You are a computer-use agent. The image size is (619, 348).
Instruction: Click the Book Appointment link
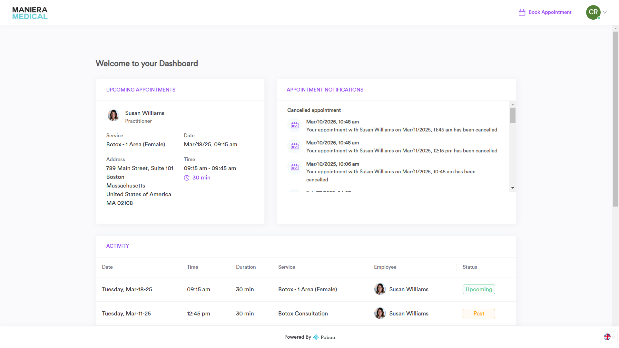click(550, 12)
